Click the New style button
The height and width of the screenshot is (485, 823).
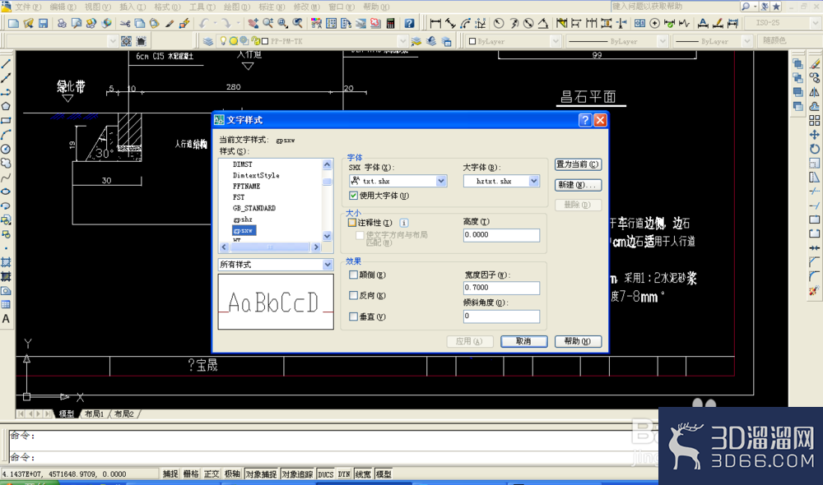point(578,185)
